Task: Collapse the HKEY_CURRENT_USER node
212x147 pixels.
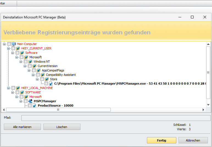Action: pyautogui.click(x=9, y=48)
